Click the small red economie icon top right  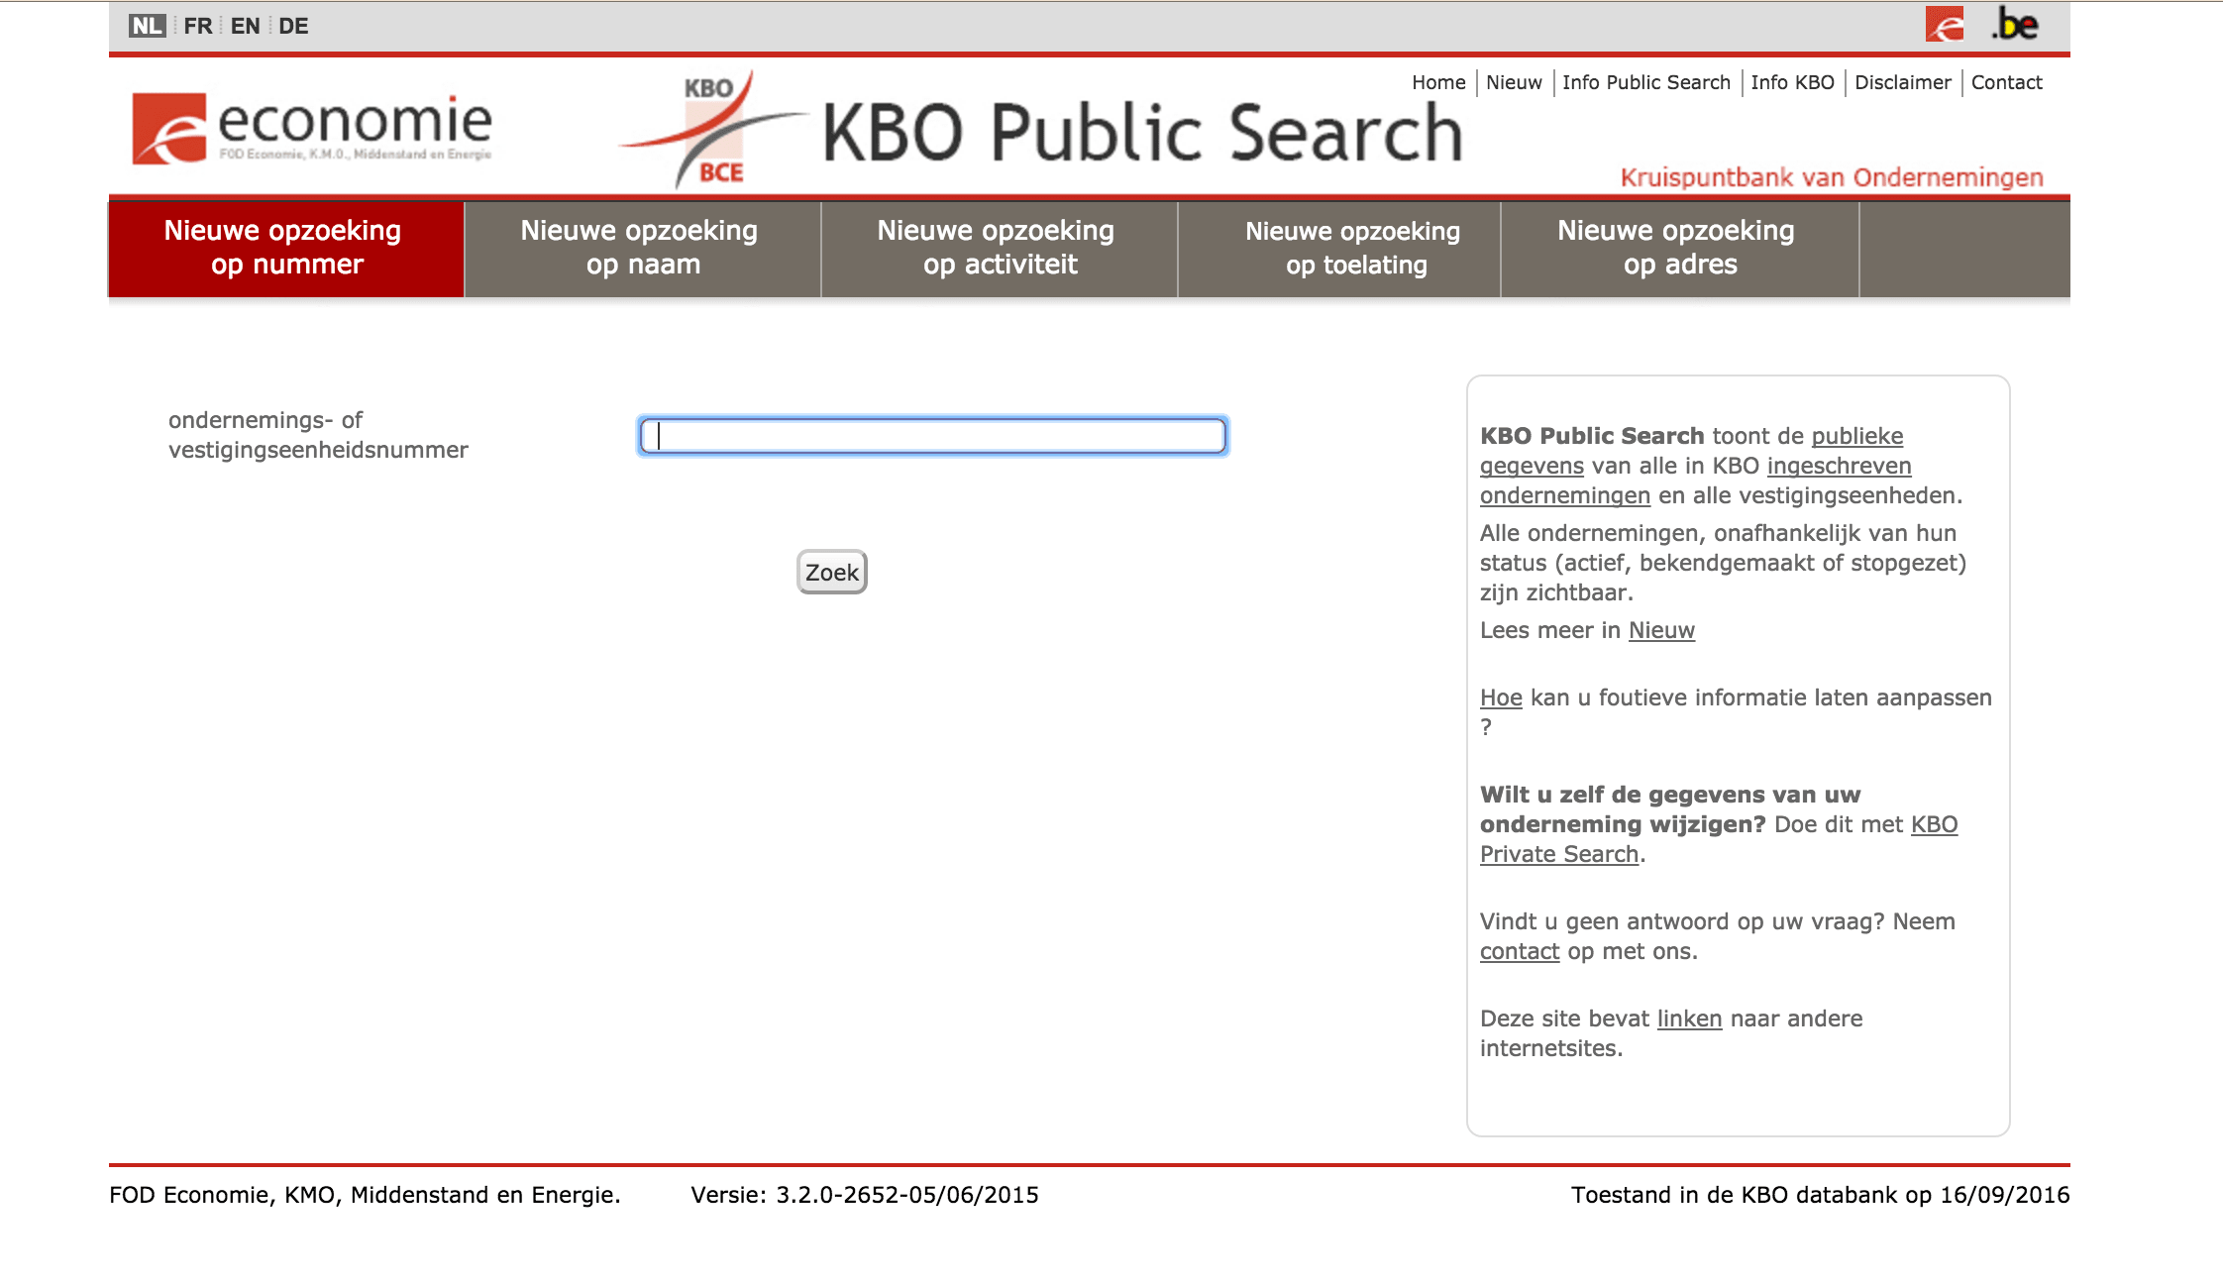(x=1945, y=24)
